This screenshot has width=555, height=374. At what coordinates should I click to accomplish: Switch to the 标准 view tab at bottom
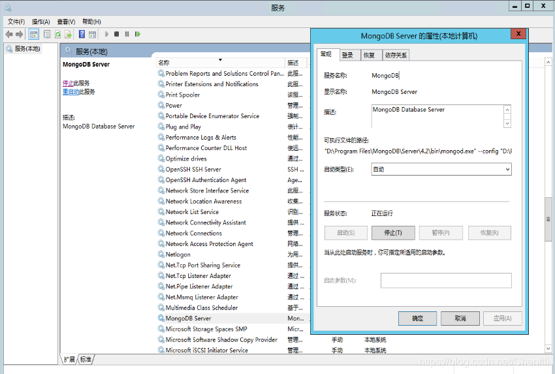[x=86, y=360]
